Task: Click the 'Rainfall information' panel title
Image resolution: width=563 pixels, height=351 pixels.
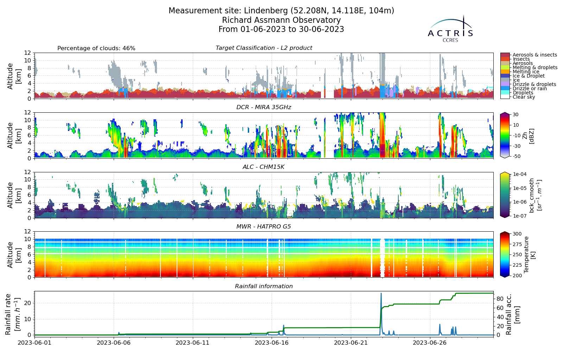Action: tap(264, 286)
